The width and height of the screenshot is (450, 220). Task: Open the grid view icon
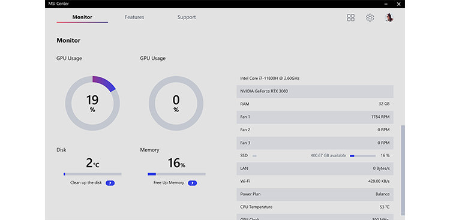(351, 18)
